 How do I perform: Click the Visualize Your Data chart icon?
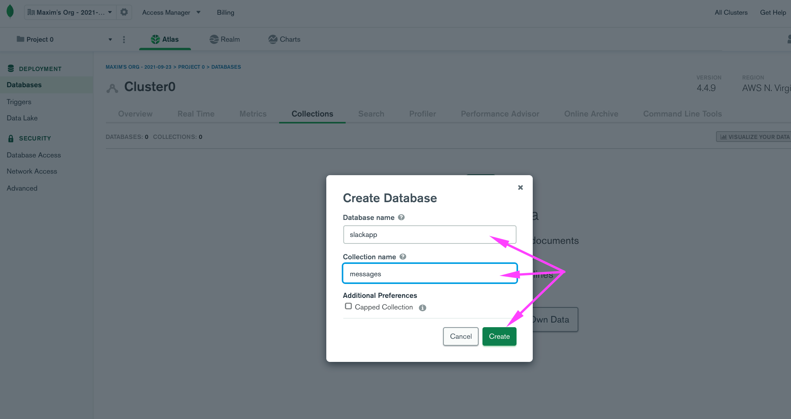(723, 137)
